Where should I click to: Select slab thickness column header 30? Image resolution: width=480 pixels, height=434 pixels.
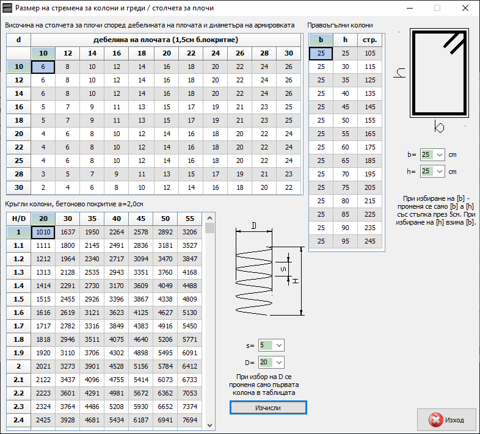[x=289, y=53]
